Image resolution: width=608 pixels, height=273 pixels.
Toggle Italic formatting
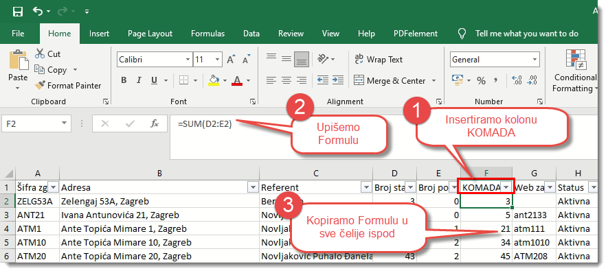tap(139, 80)
